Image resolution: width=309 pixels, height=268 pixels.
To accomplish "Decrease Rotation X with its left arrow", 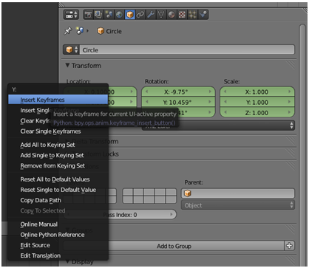I will coord(147,92).
